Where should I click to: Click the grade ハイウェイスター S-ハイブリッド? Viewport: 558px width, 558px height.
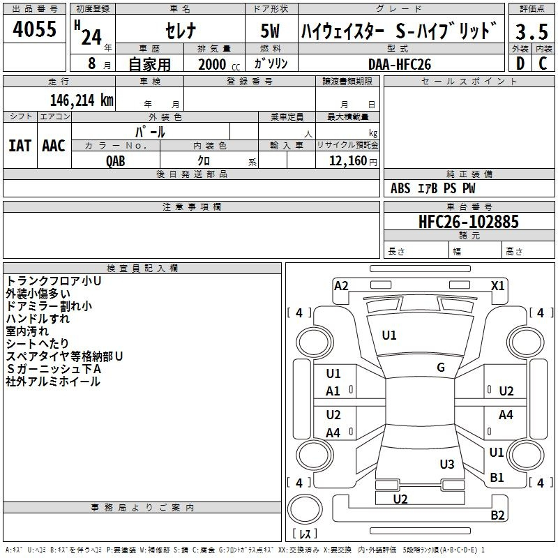399,31
